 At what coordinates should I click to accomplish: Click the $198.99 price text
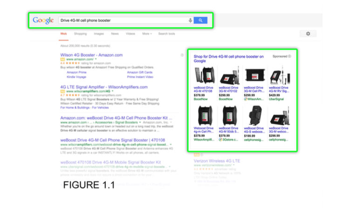pyautogui.click(x=249, y=136)
